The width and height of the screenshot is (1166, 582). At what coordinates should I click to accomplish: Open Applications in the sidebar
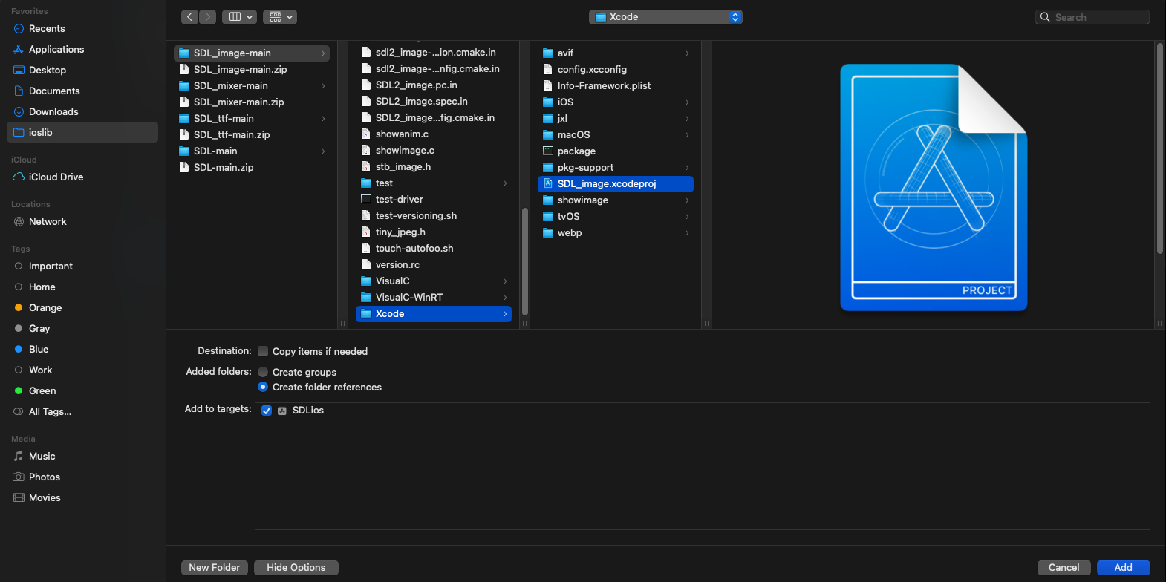coord(82,49)
